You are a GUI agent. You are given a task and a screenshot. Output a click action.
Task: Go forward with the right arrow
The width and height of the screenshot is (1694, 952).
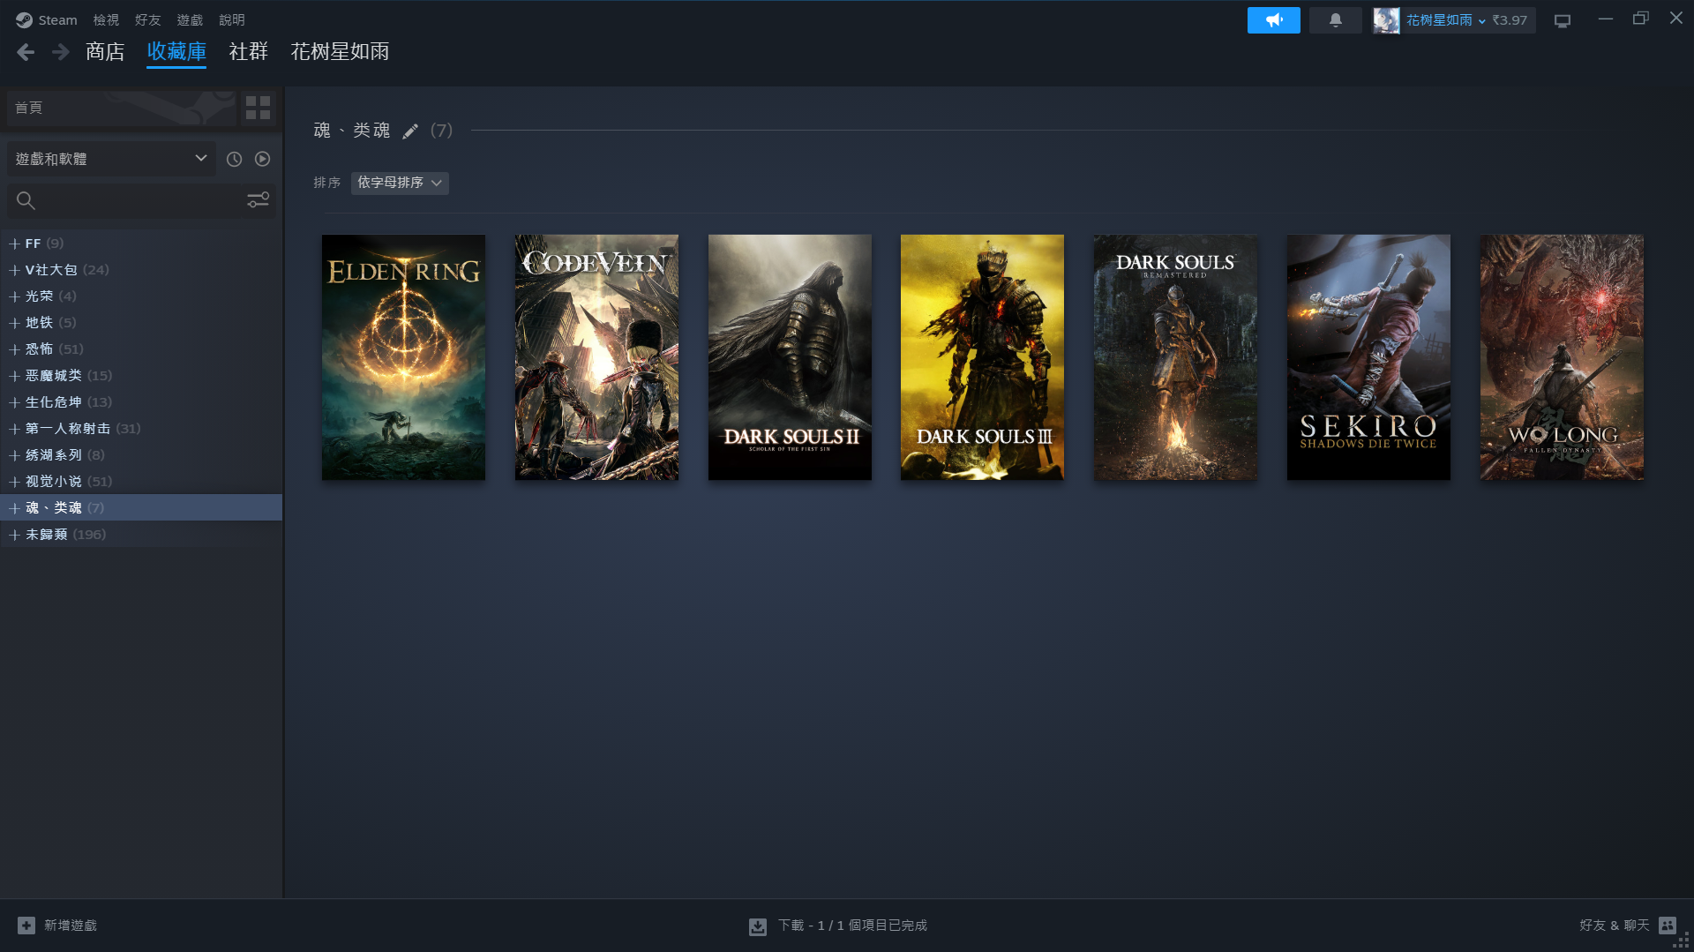(60, 52)
